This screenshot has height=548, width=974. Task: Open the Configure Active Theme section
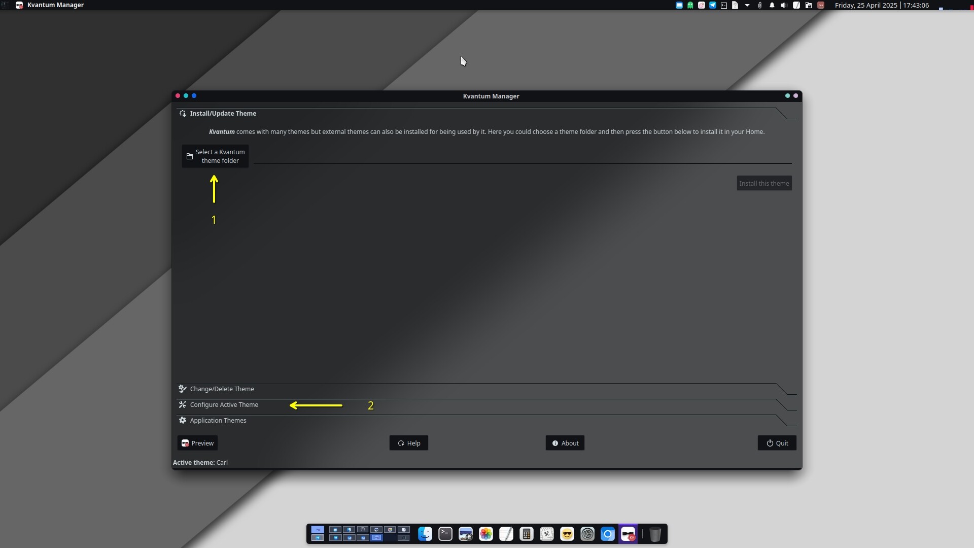point(487,405)
